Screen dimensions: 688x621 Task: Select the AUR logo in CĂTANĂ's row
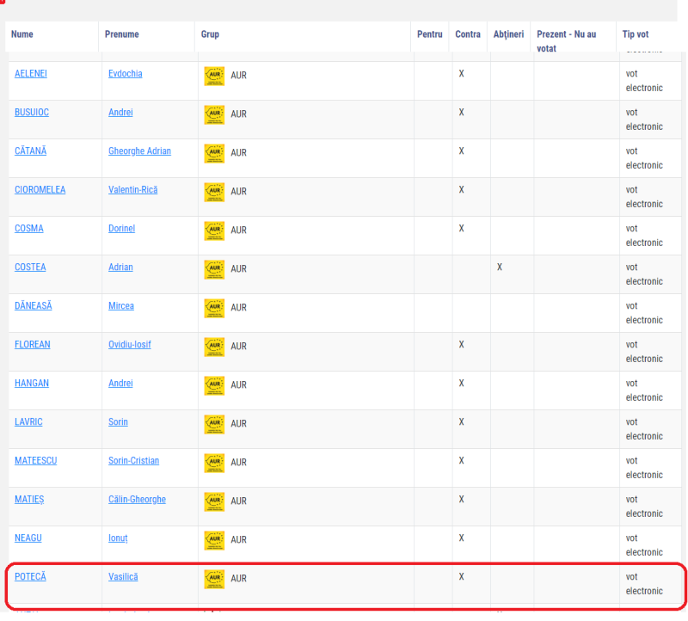214,153
